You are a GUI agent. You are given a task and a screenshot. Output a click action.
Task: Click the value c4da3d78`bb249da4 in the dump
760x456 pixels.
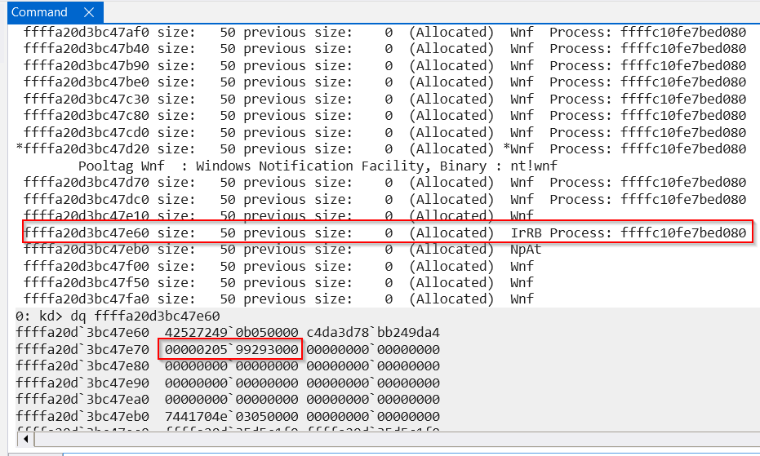[x=373, y=333]
